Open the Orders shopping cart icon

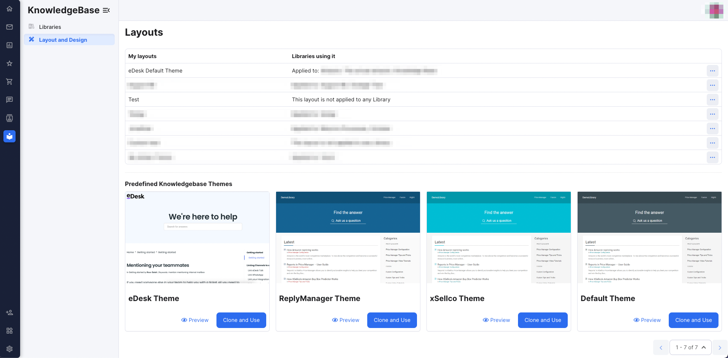(9, 82)
